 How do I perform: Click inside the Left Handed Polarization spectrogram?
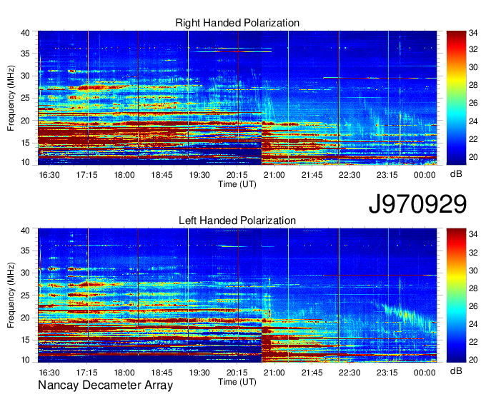pos(237,295)
